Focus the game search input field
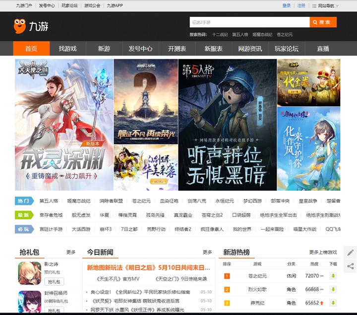 (x=249, y=22)
